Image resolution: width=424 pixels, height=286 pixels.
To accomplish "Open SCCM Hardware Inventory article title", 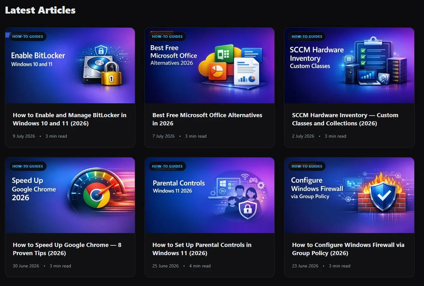I will click(345, 119).
